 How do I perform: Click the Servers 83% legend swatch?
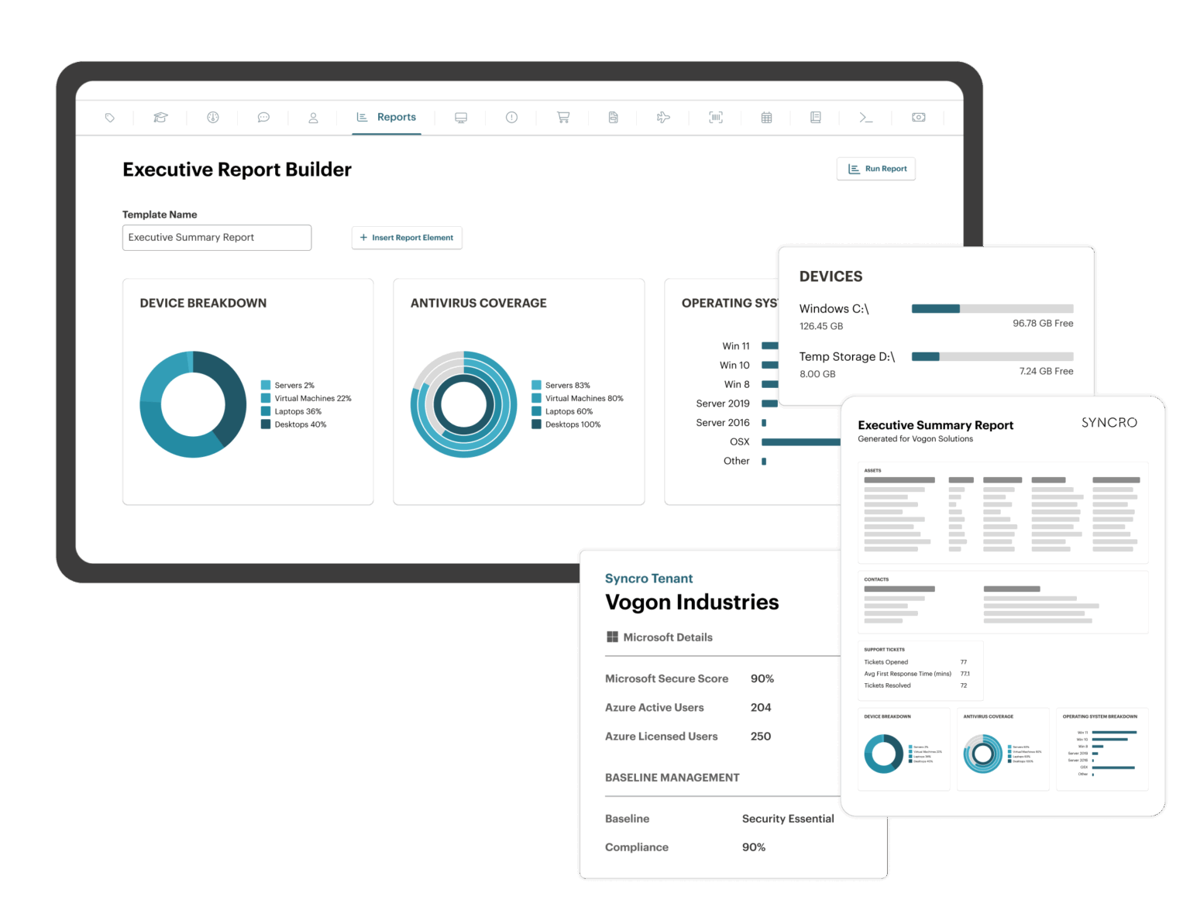[x=536, y=385]
